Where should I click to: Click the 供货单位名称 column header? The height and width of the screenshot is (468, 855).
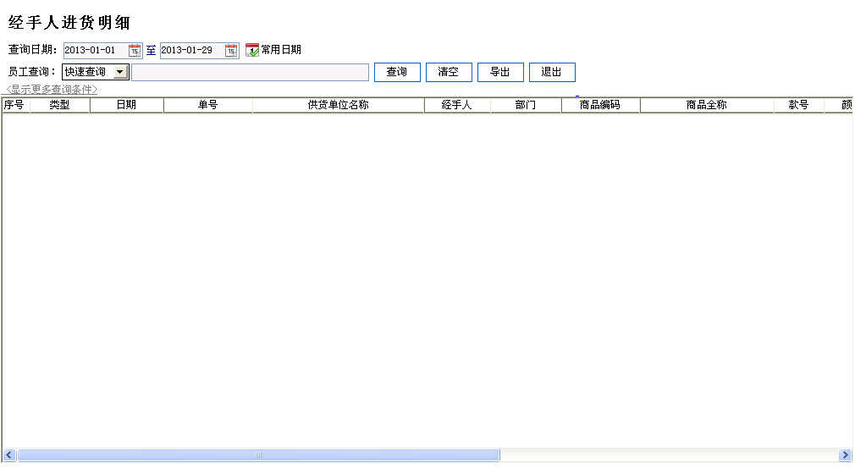tap(338, 105)
